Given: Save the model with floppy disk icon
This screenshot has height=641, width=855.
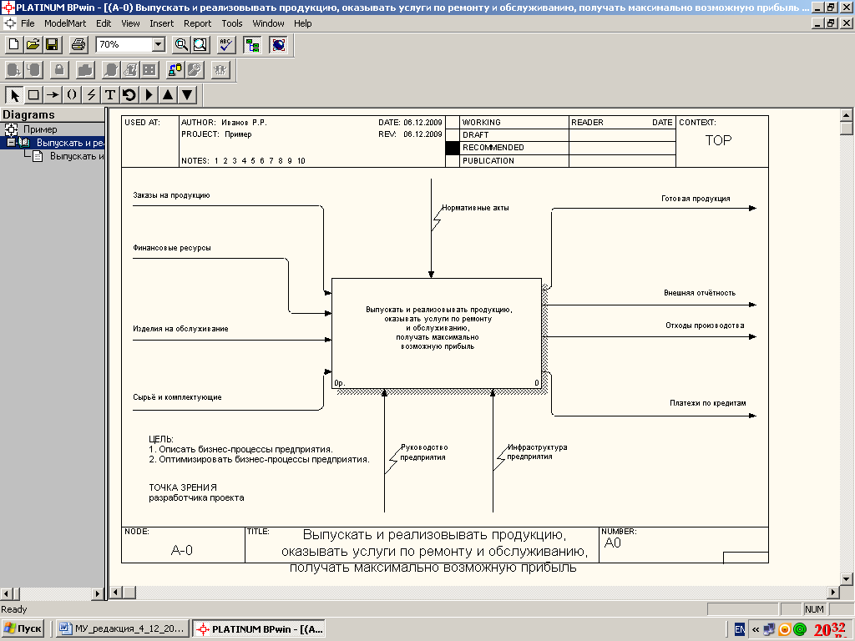Looking at the screenshot, I should [53, 45].
